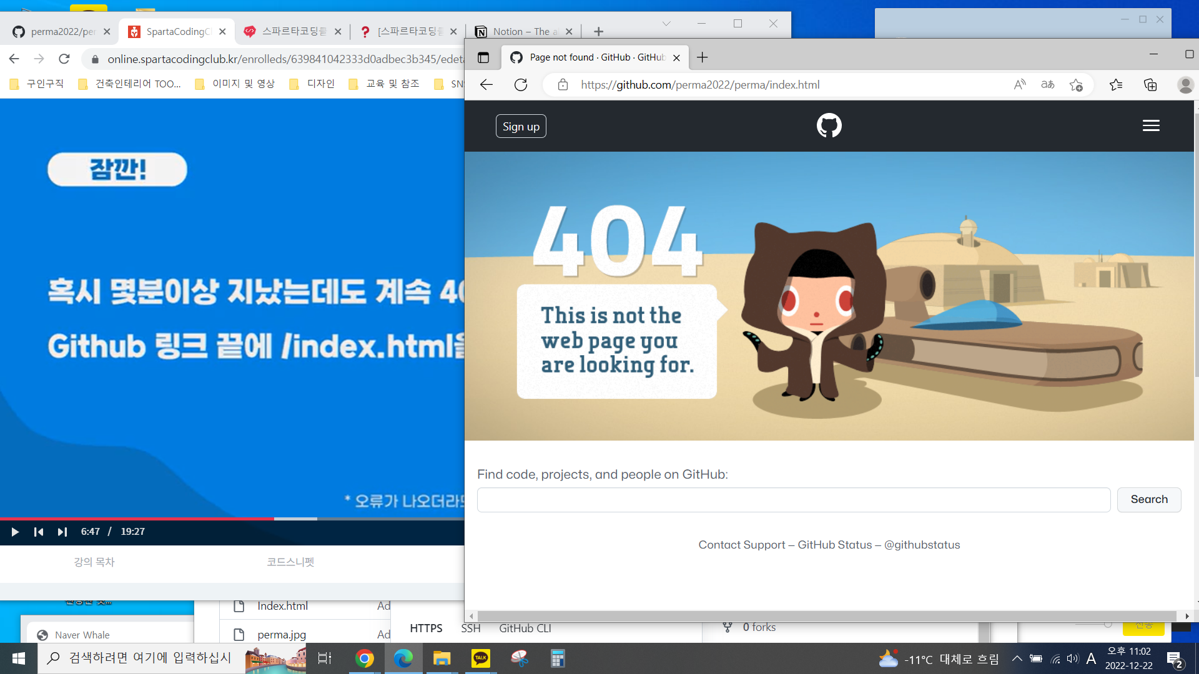
Task: Open the 이미지 및 영상 bookmark folder
Action: 235,84
